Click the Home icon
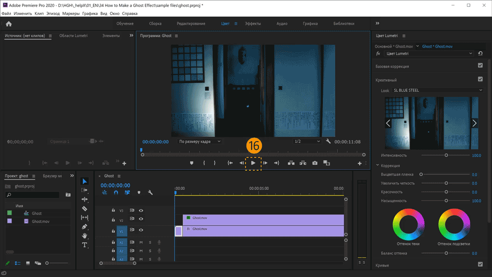Viewport: 492px width, 277px height. tap(9, 24)
